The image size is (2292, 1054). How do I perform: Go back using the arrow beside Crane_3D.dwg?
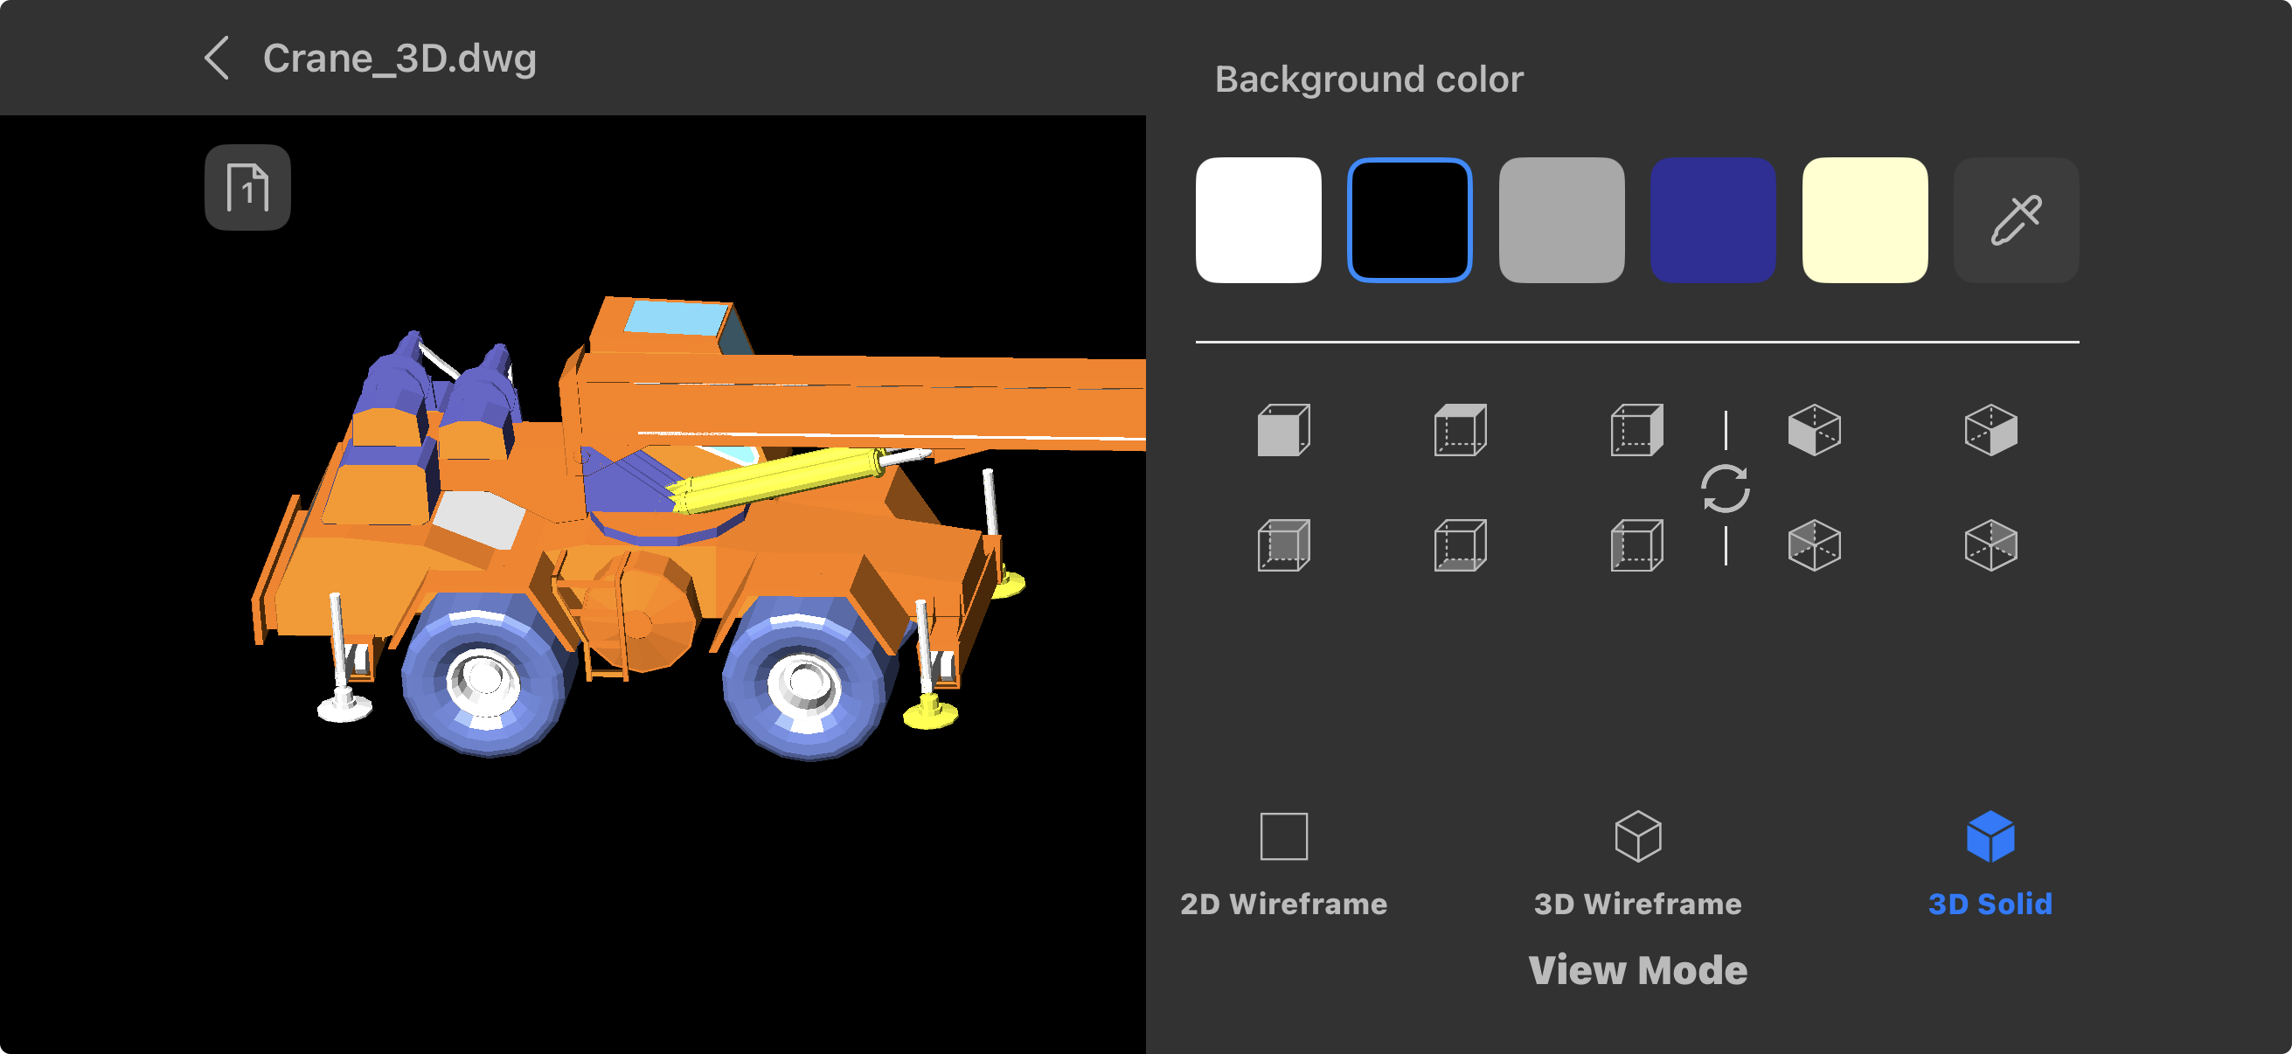(217, 59)
